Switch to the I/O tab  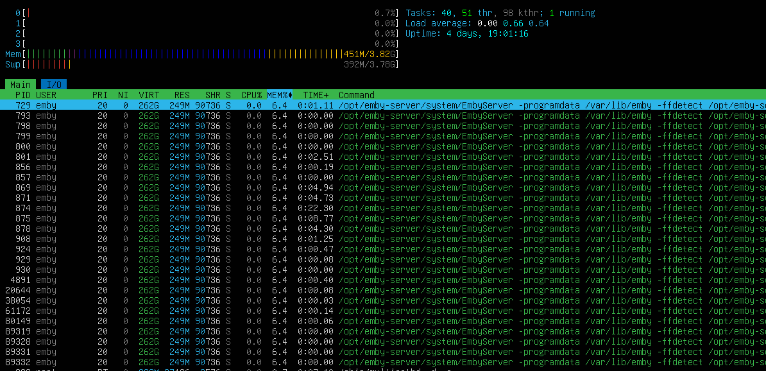[54, 85]
